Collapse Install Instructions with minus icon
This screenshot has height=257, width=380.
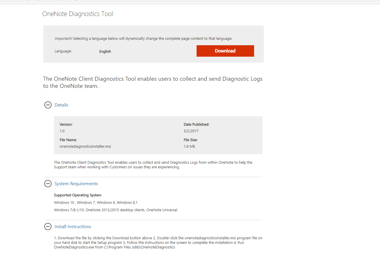tap(48, 227)
